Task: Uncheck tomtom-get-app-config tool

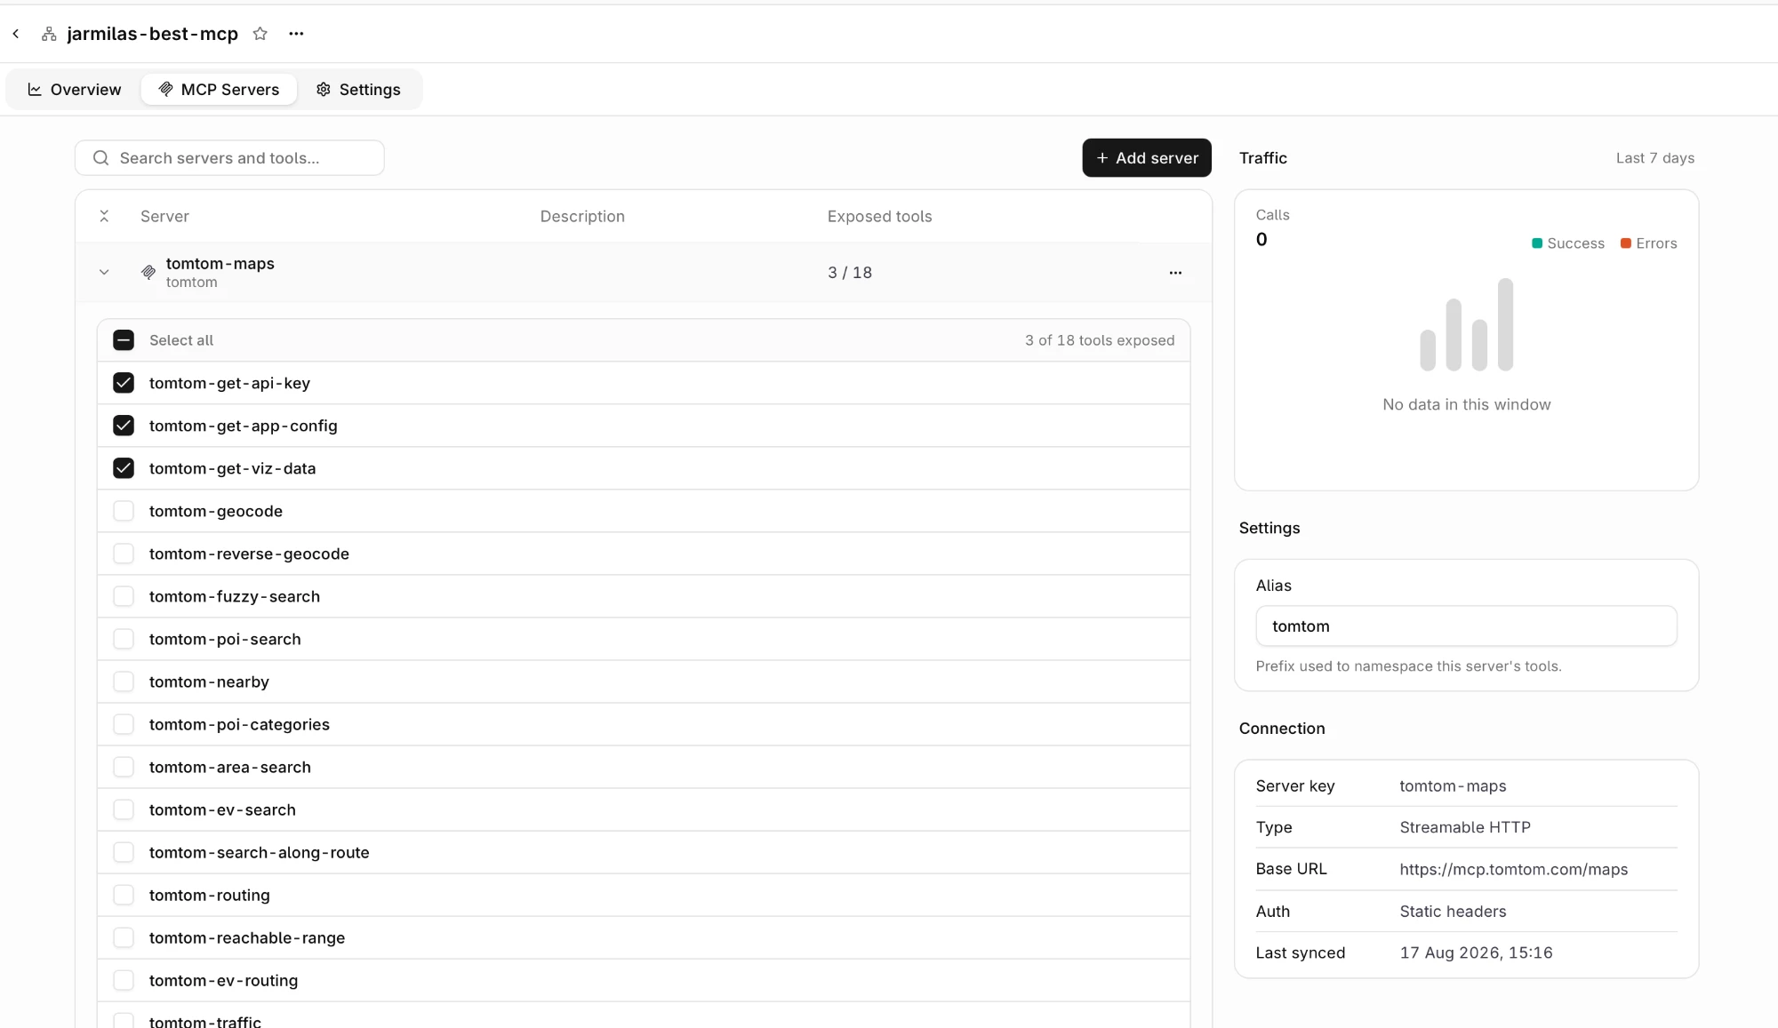Action: tap(124, 426)
